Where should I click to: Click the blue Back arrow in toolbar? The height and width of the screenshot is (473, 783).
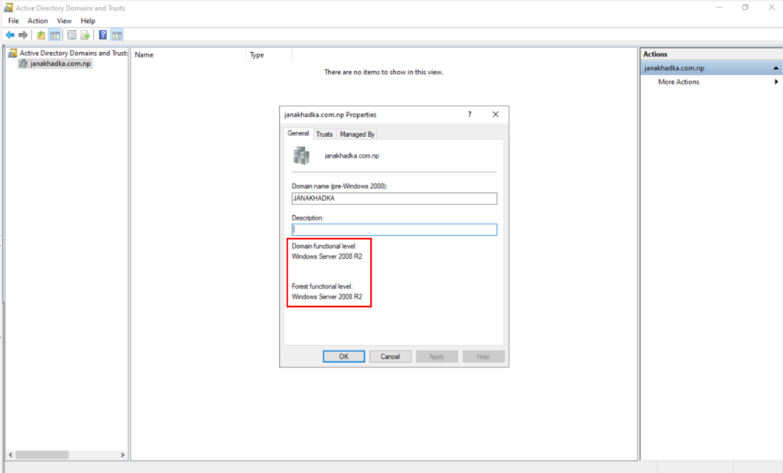[x=10, y=35]
